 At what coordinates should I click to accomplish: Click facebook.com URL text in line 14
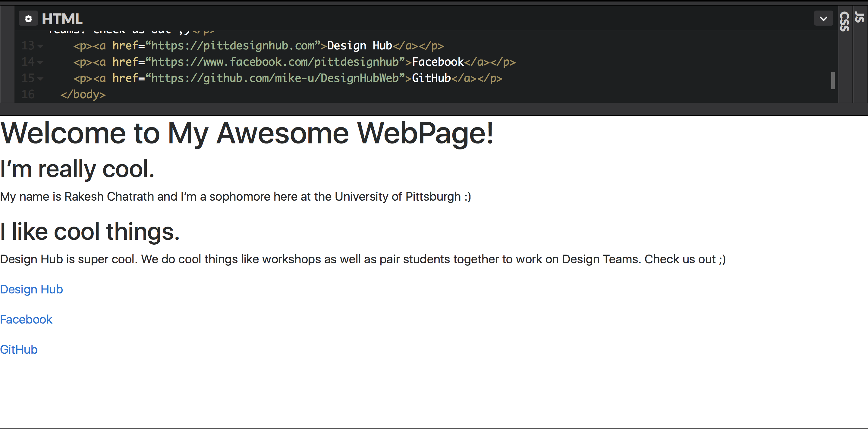(275, 62)
